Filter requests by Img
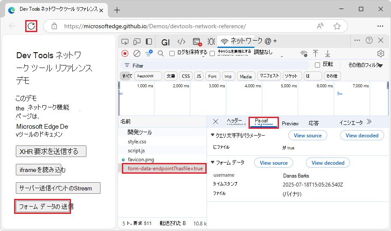391x231 pixels. click(x=228, y=76)
